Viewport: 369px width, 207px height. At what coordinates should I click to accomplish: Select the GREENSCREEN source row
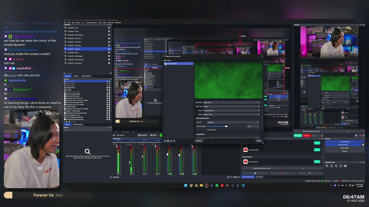(87, 85)
